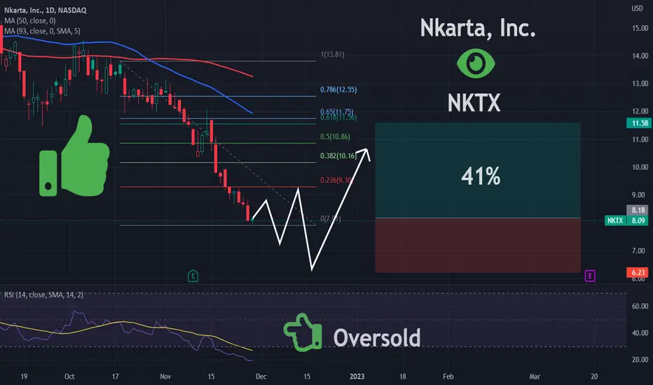Click the NKTX 8.09 current price label
This screenshot has height=385, width=653.
pos(626,220)
